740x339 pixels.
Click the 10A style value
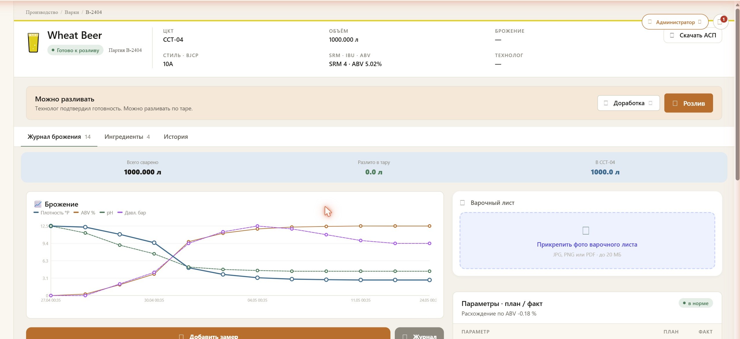(168, 64)
